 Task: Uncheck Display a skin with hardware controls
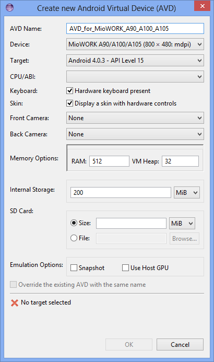click(69, 103)
